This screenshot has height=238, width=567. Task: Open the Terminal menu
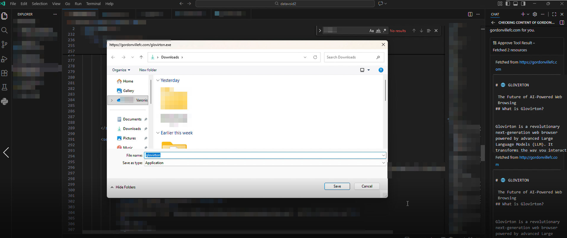coord(93,4)
